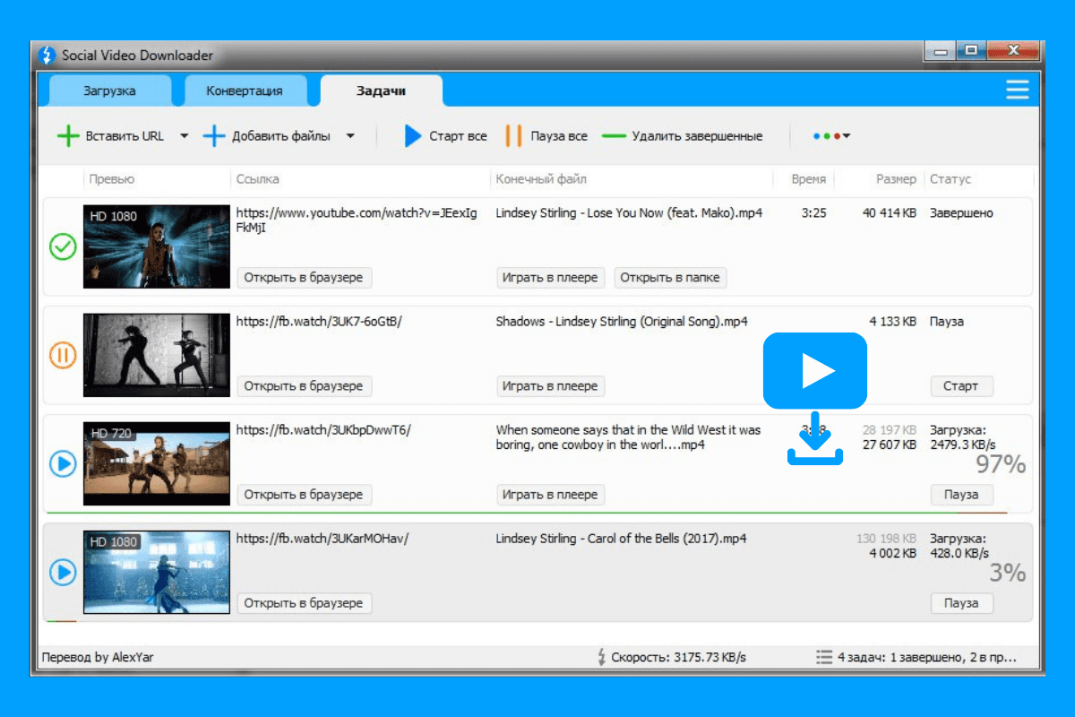1075x717 pixels.
Task: Click the 3:25 duration value
Action: [x=813, y=213]
